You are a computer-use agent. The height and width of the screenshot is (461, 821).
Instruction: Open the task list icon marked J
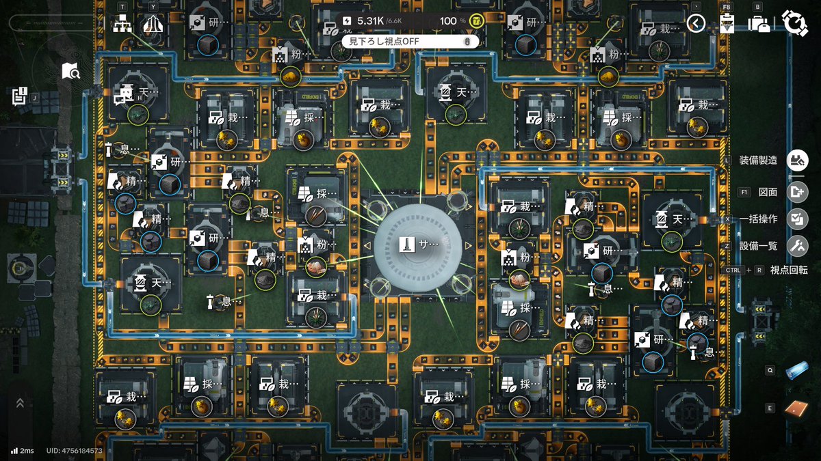click(x=19, y=96)
